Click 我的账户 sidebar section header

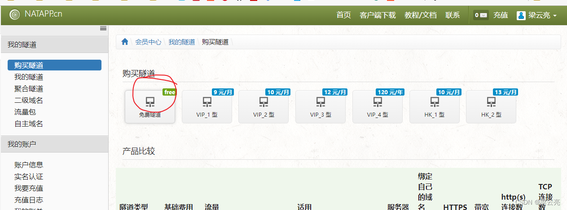coord(54,144)
